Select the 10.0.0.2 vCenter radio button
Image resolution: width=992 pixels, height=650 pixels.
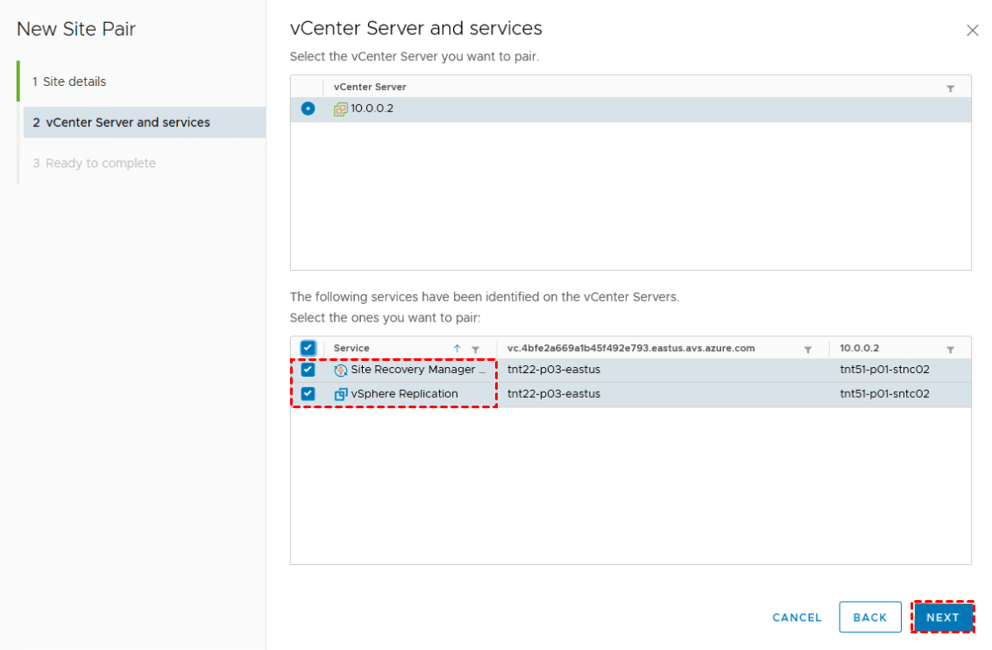tap(308, 109)
